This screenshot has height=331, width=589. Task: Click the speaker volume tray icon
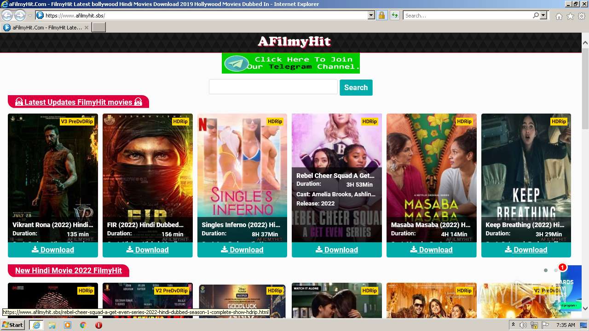coord(523,325)
